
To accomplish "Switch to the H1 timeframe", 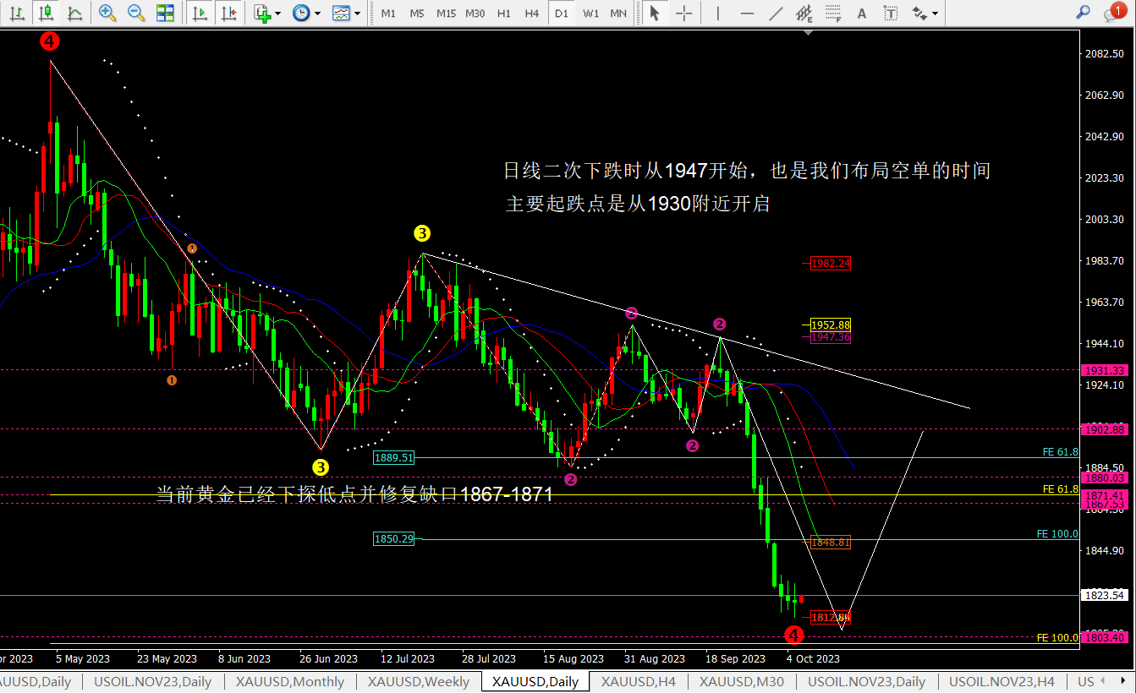I will (x=503, y=13).
